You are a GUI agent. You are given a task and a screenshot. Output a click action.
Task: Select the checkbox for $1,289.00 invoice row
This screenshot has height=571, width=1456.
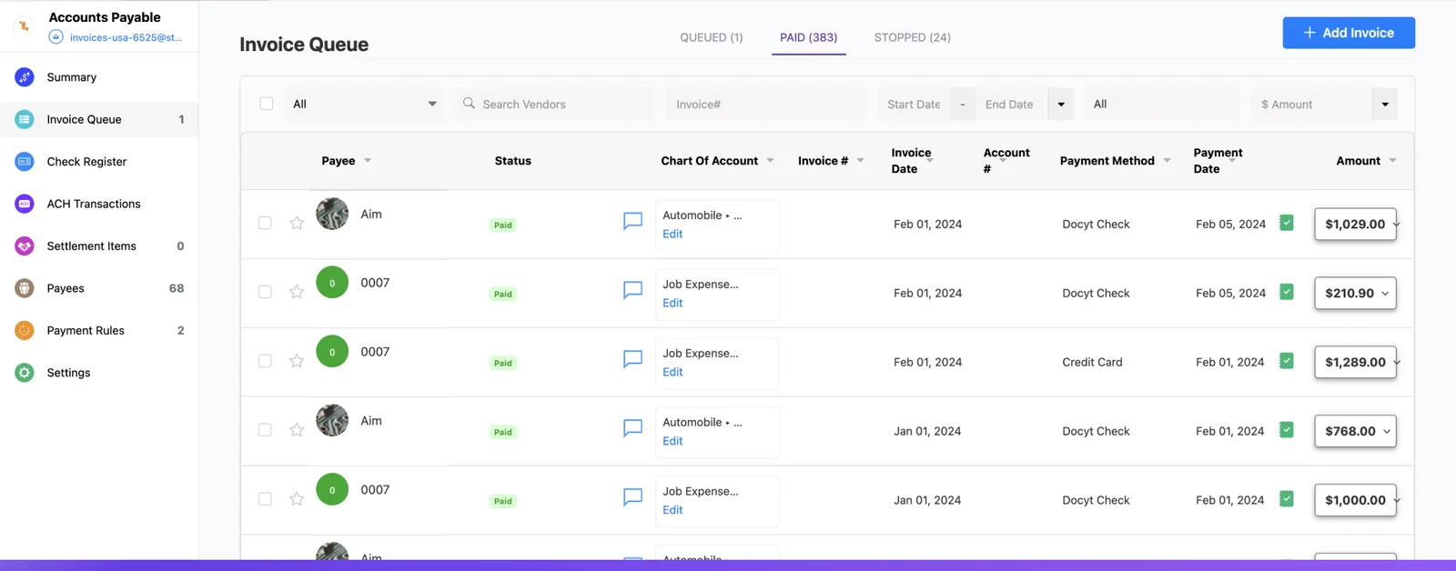coord(265,361)
